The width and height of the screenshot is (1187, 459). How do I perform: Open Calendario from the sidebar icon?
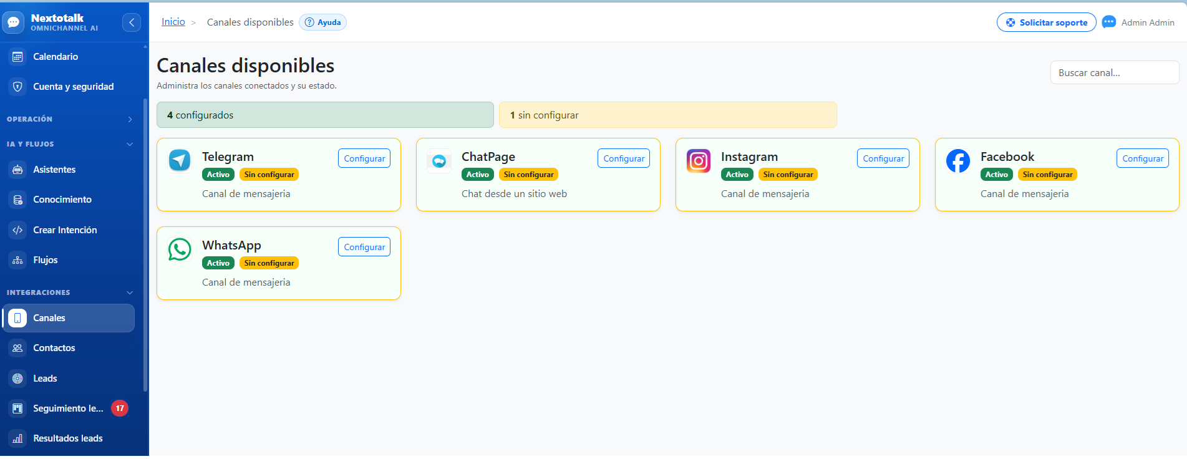(17, 57)
